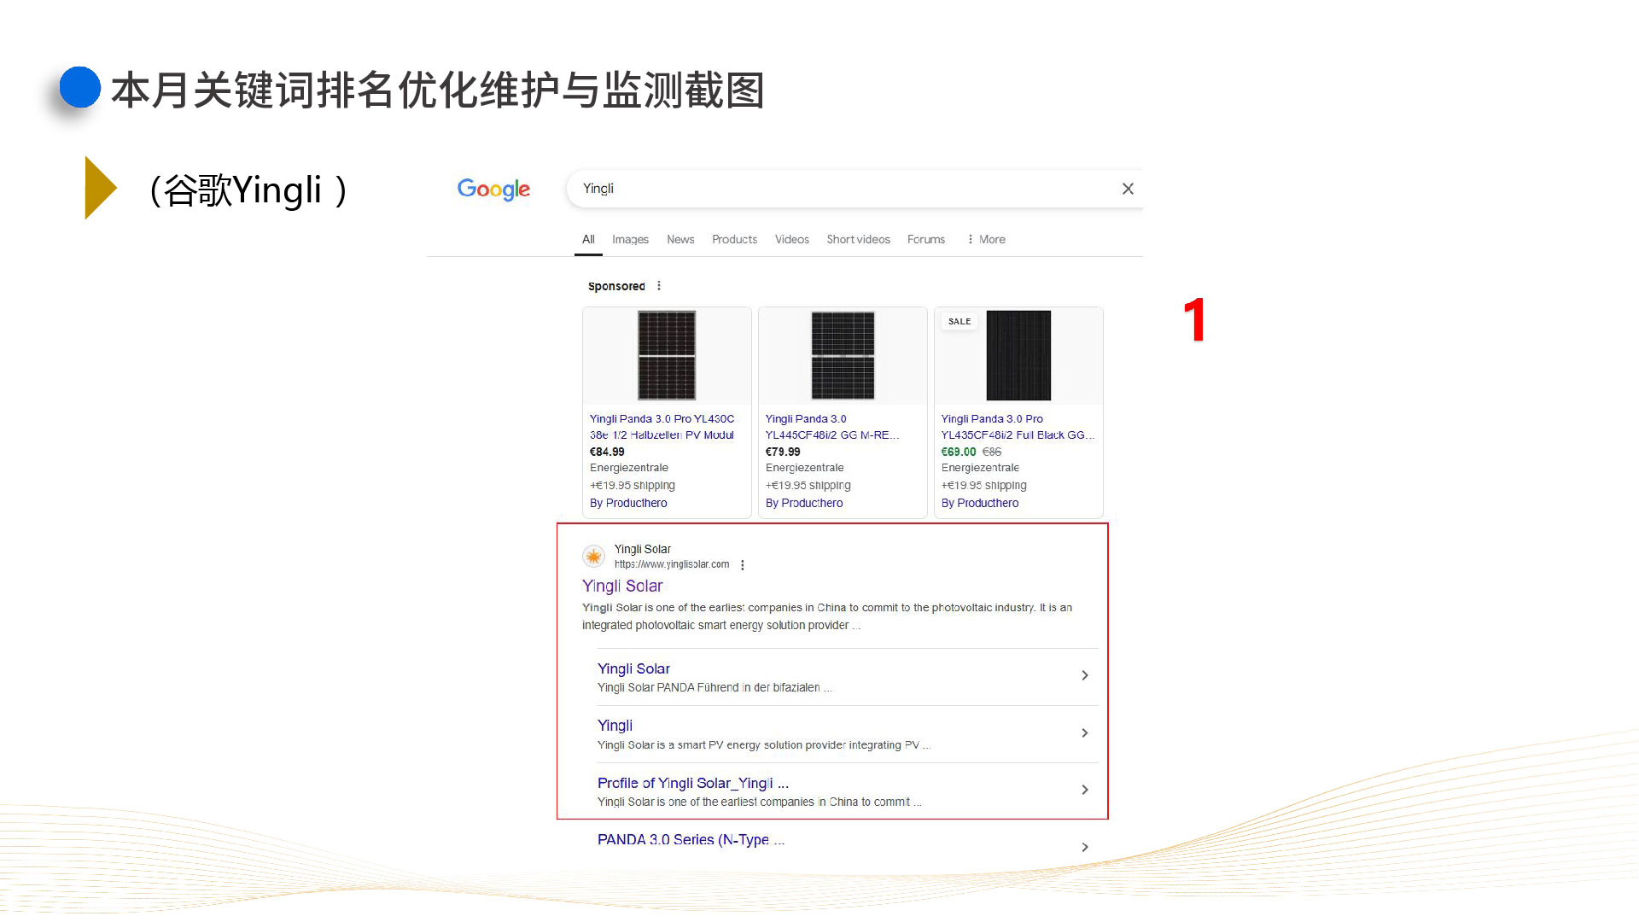
Task: Click the yinglisolar.com URL text
Action: click(672, 564)
